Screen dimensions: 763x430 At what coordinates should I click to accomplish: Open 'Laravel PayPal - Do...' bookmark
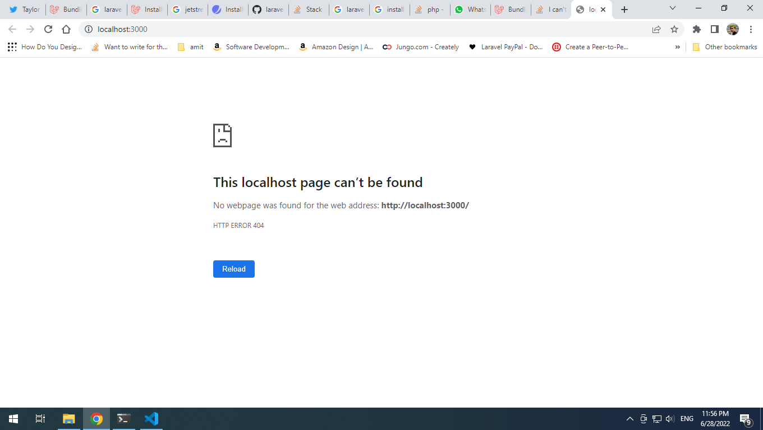pos(506,47)
